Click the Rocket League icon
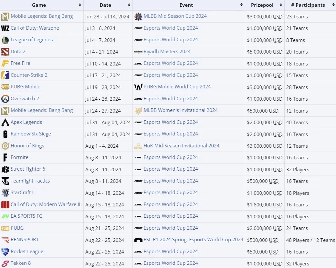The height and width of the screenshot is (268, 336). tap(5, 252)
